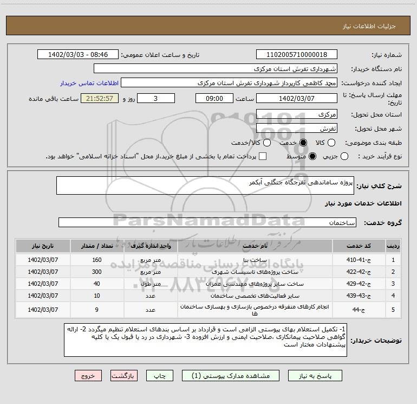
Task: Click service name ساخت بنا
Action: [255, 260]
